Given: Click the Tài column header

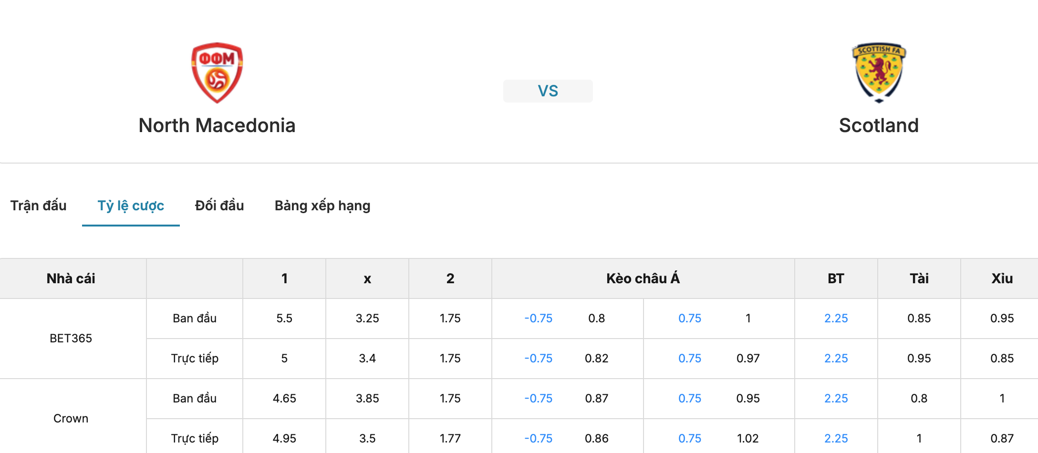Looking at the screenshot, I should coord(919,278).
